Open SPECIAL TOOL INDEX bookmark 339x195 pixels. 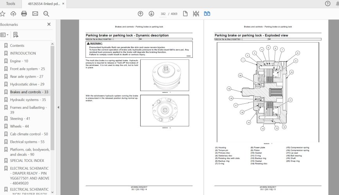click(27, 161)
